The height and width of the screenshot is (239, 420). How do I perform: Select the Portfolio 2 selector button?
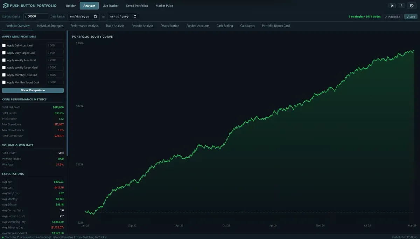pyautogui.click(x=393, y=16)
